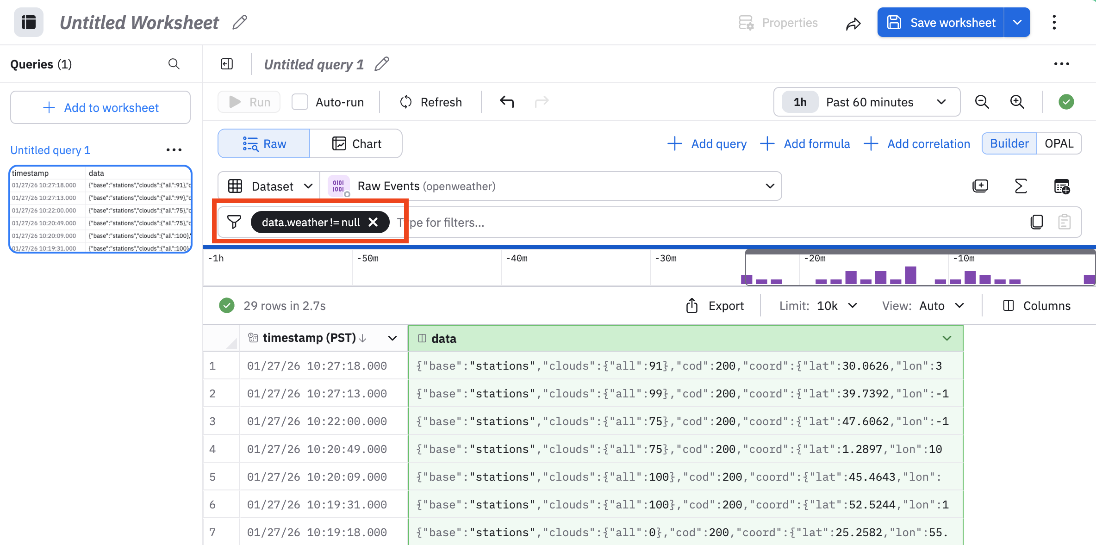This screenshot has width=1096, height=545.
Task: Click the sigma aggregate icon
Action: click(1021, 186)
